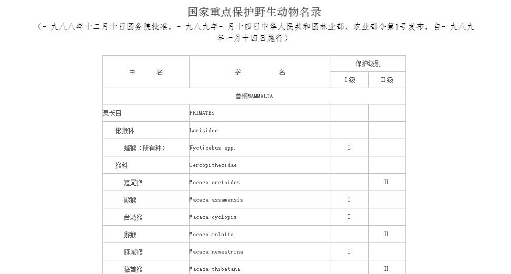
Task: Click Nycticebus spp. scientific name
Action: point(212,148)
